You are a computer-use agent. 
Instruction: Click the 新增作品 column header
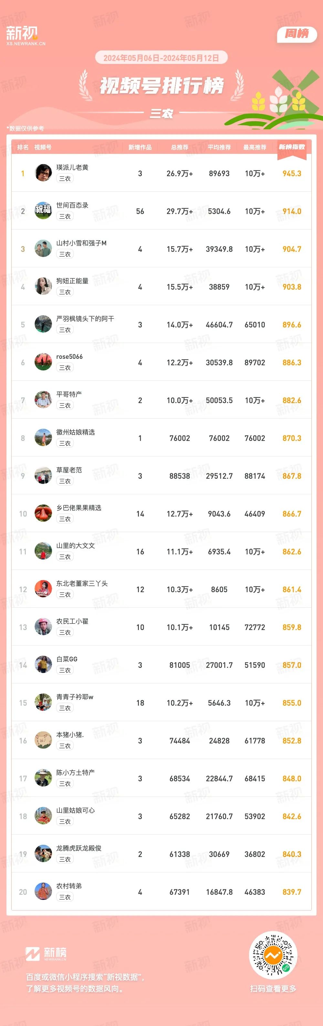coord(140,147)
